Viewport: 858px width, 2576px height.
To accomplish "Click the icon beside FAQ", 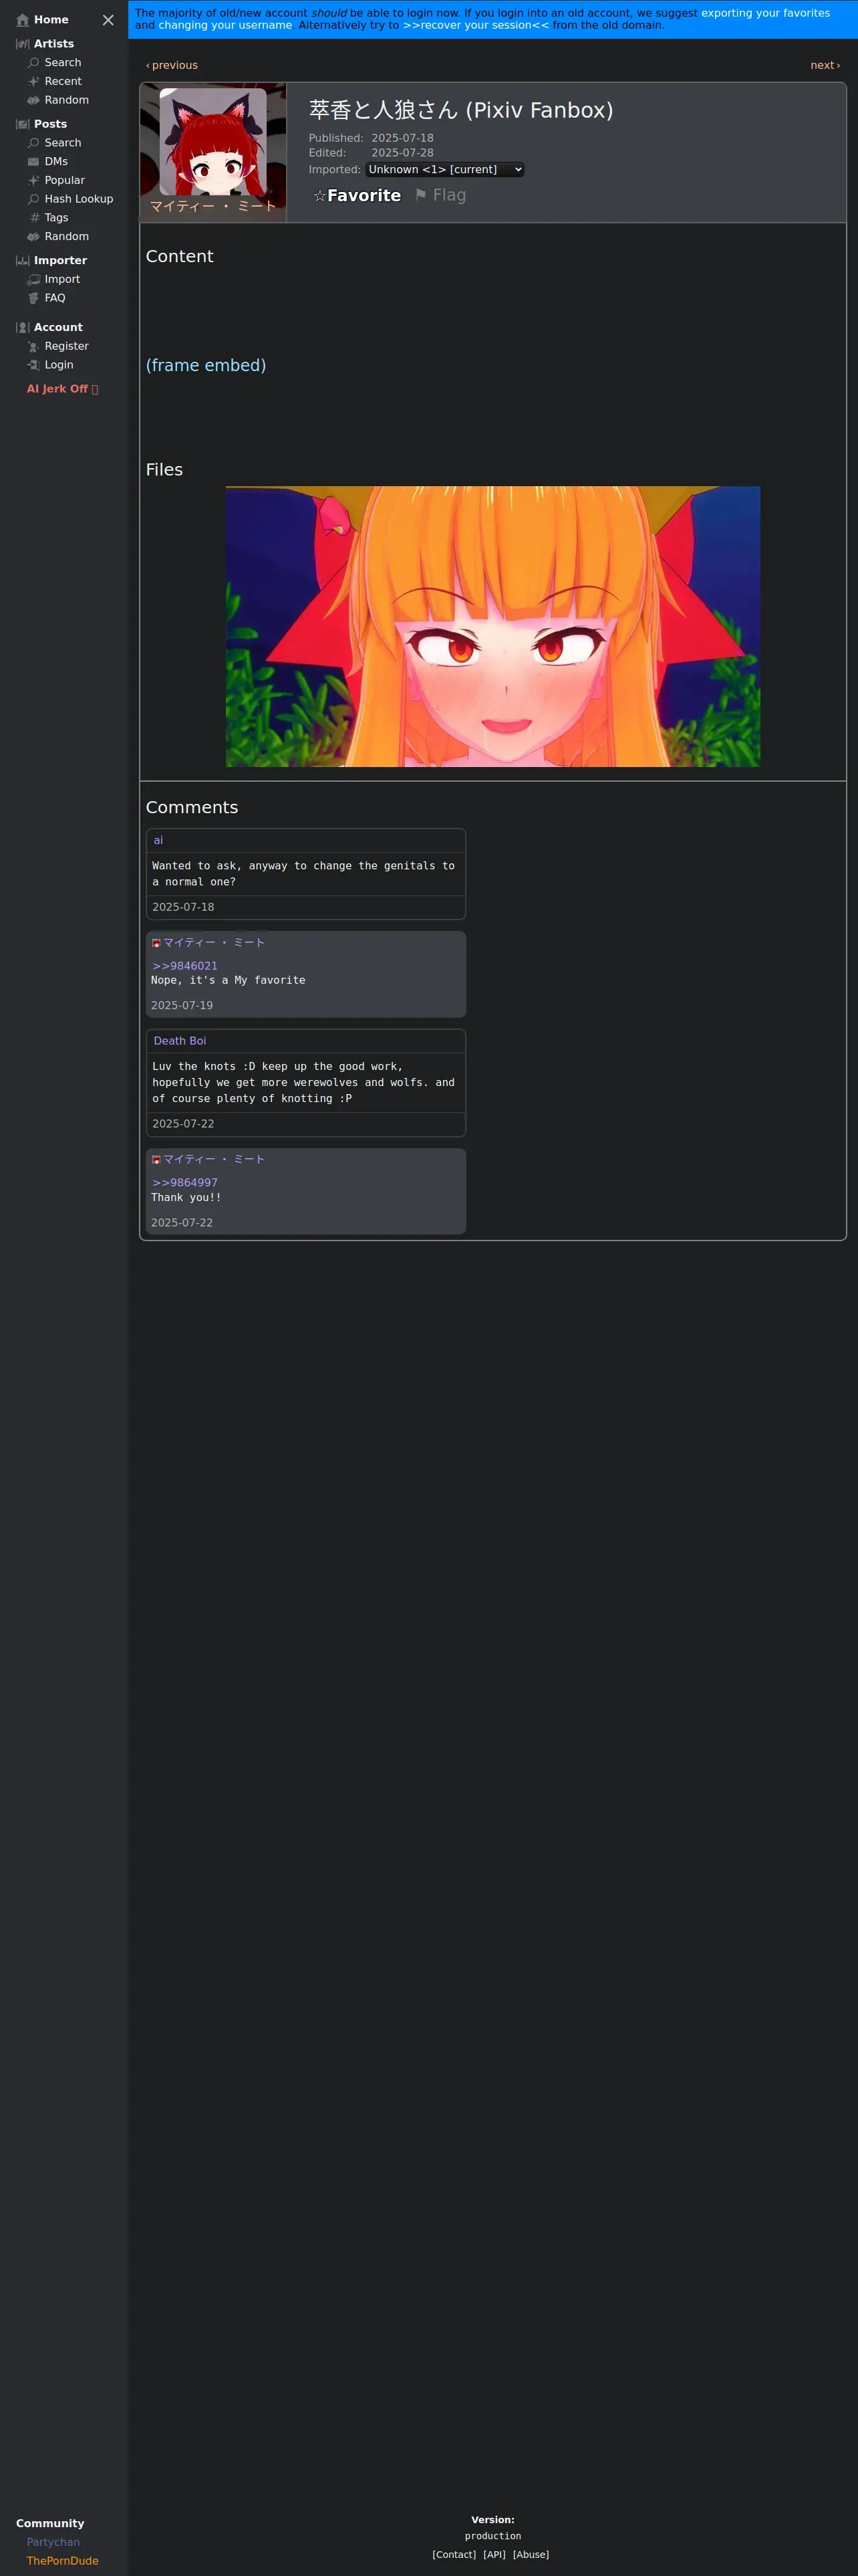I will tap(34, 298).
